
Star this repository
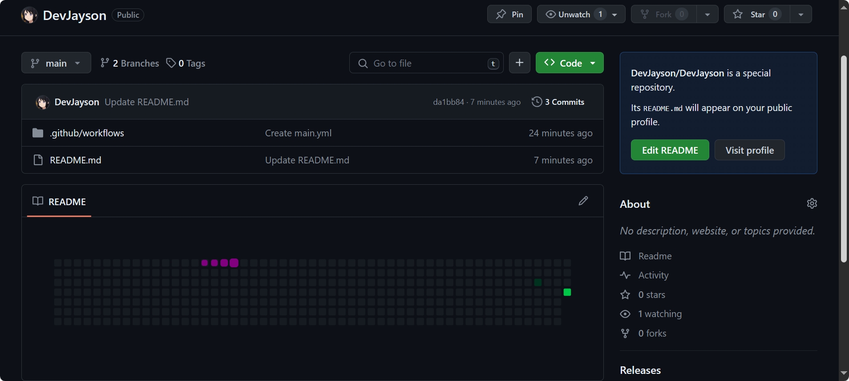tap(757, 14)
